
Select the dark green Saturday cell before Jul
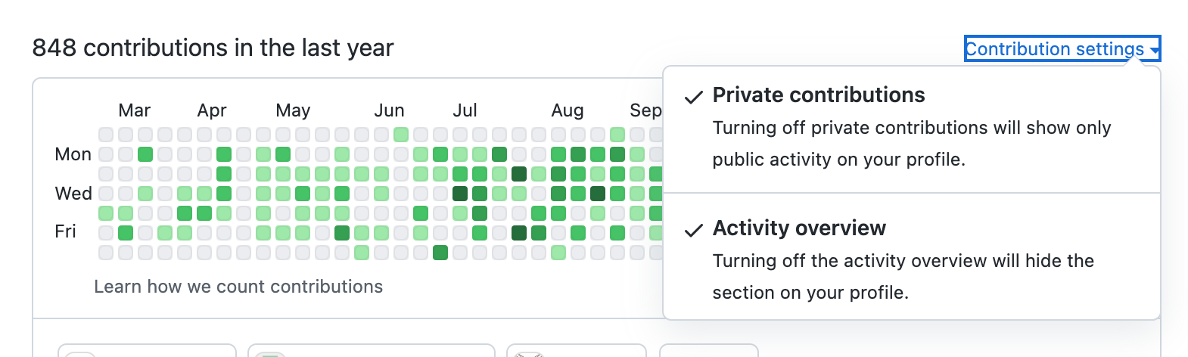tap(440, 253)
